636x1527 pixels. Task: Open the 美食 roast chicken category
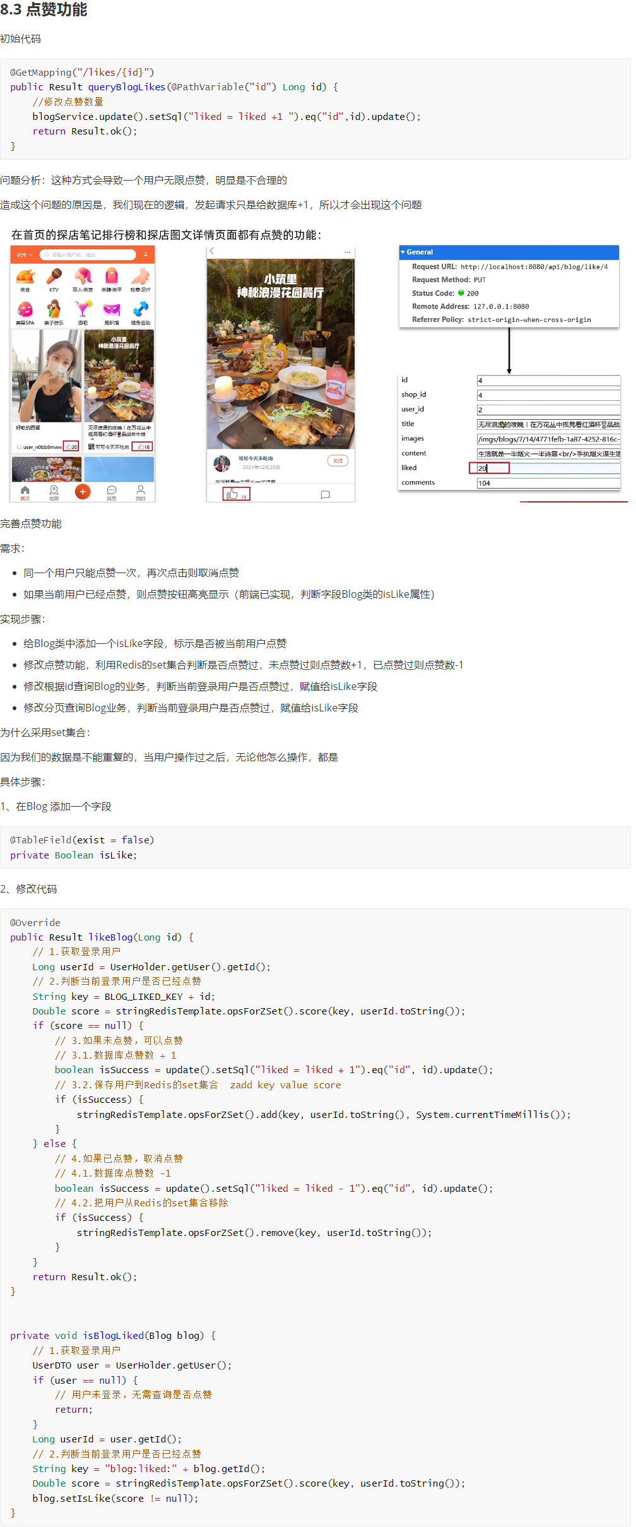(25, 276)
